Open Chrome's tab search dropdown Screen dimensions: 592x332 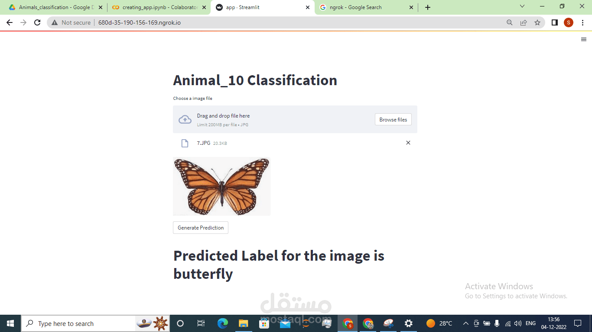[x=522, y=6]
